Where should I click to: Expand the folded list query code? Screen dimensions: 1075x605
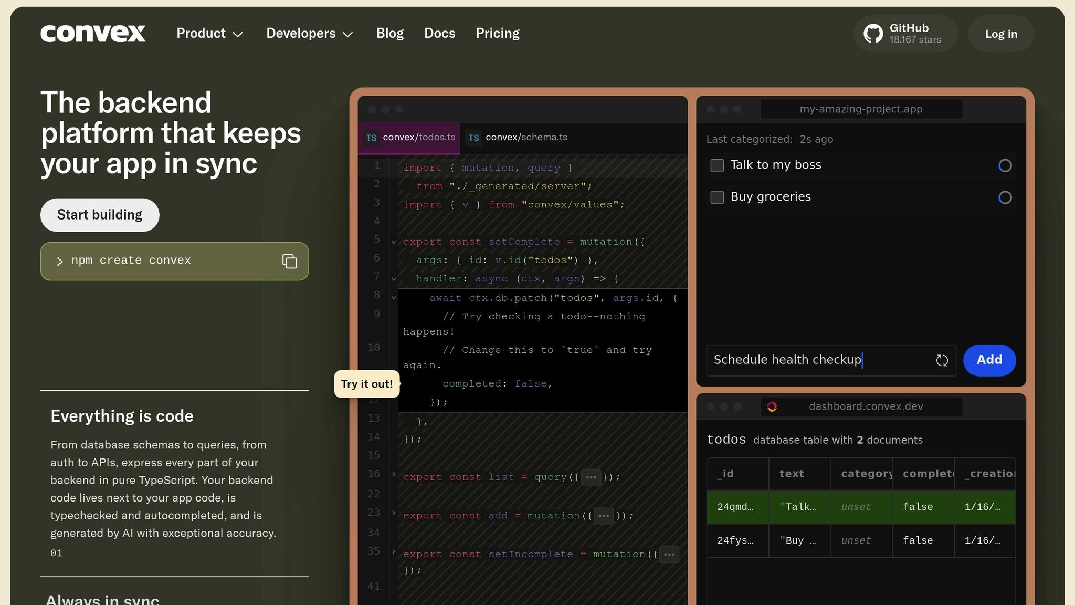pos(591,477)
